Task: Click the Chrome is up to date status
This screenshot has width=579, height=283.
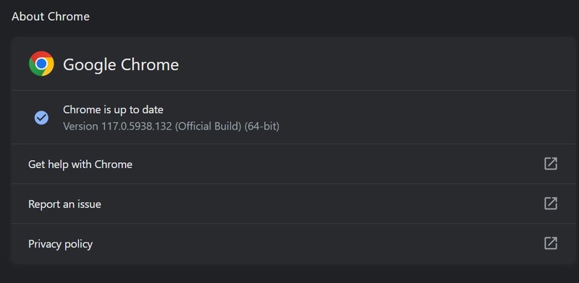Action: pos(113,110)
